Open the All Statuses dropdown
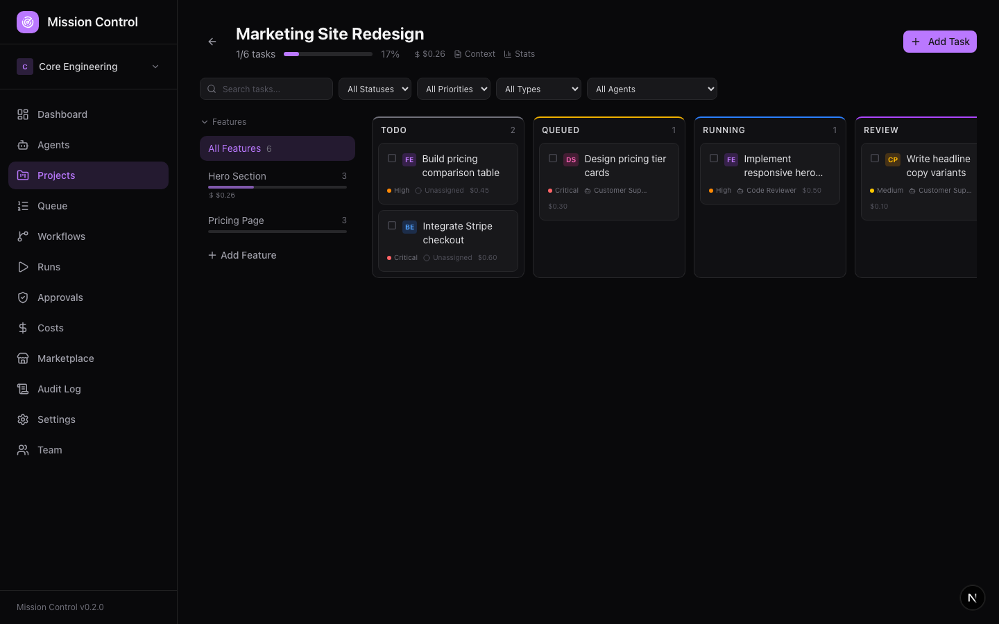Screen dimensions: 999x624 [x=375, y=89]
